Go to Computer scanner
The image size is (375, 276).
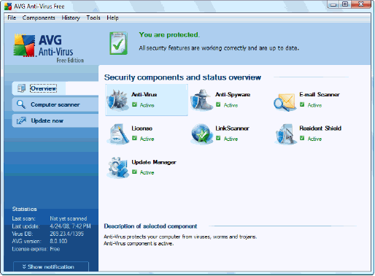coord(55,104)
